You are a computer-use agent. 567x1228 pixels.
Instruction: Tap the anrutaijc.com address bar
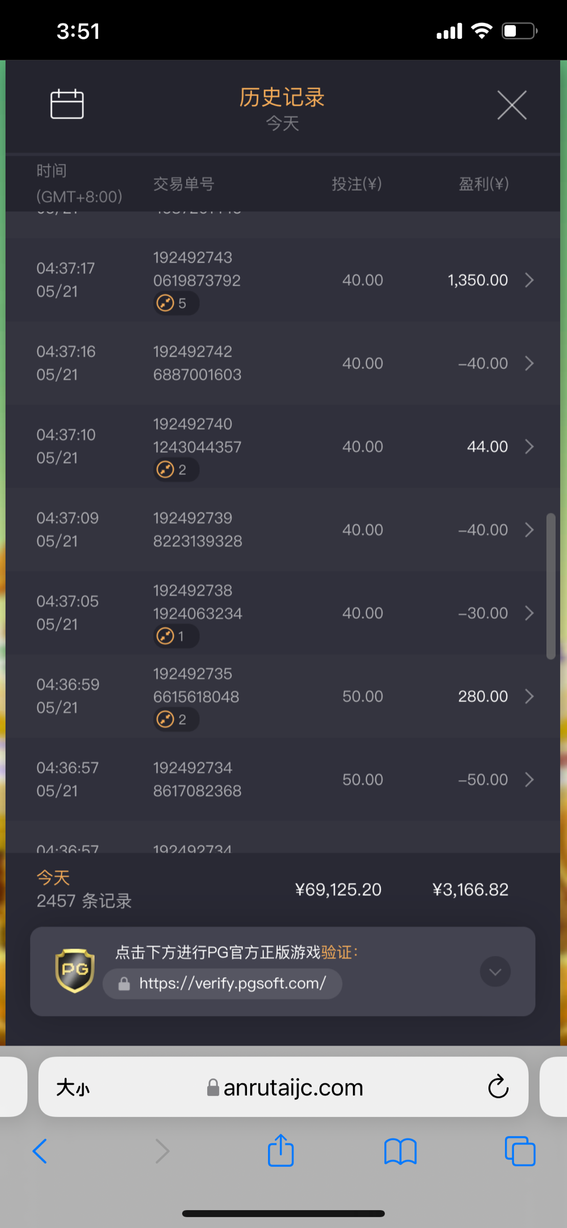(284, 1087)
